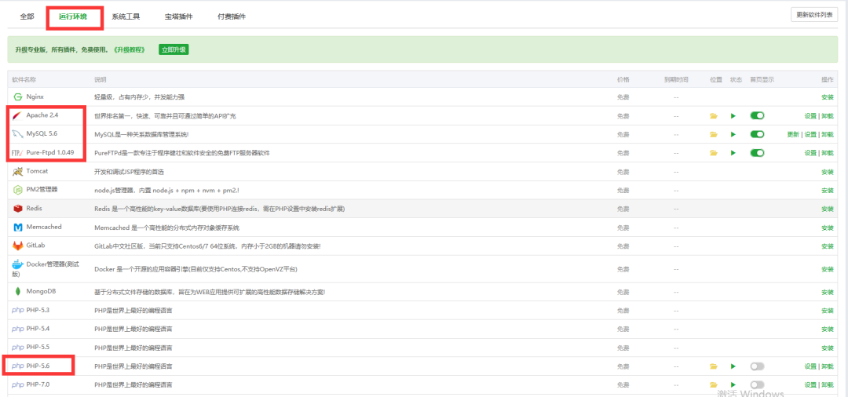Click the PHP-5.3 php logo icon

point(17,311)
